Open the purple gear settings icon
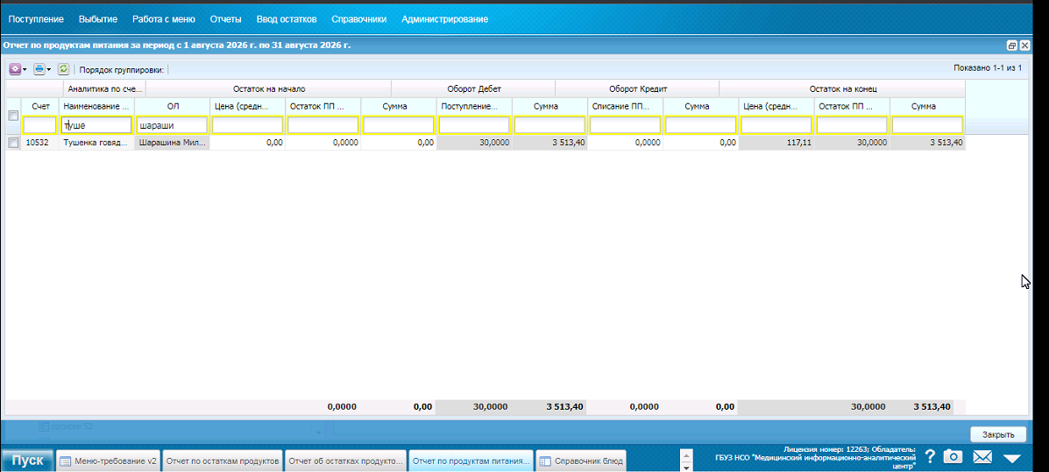 (14, 69)
